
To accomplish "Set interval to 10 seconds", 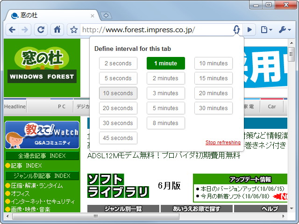I will 118,93.
